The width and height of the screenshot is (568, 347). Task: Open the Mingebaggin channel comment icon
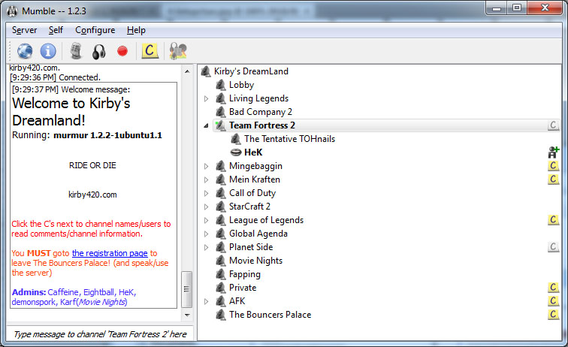[x=553, y=166]
